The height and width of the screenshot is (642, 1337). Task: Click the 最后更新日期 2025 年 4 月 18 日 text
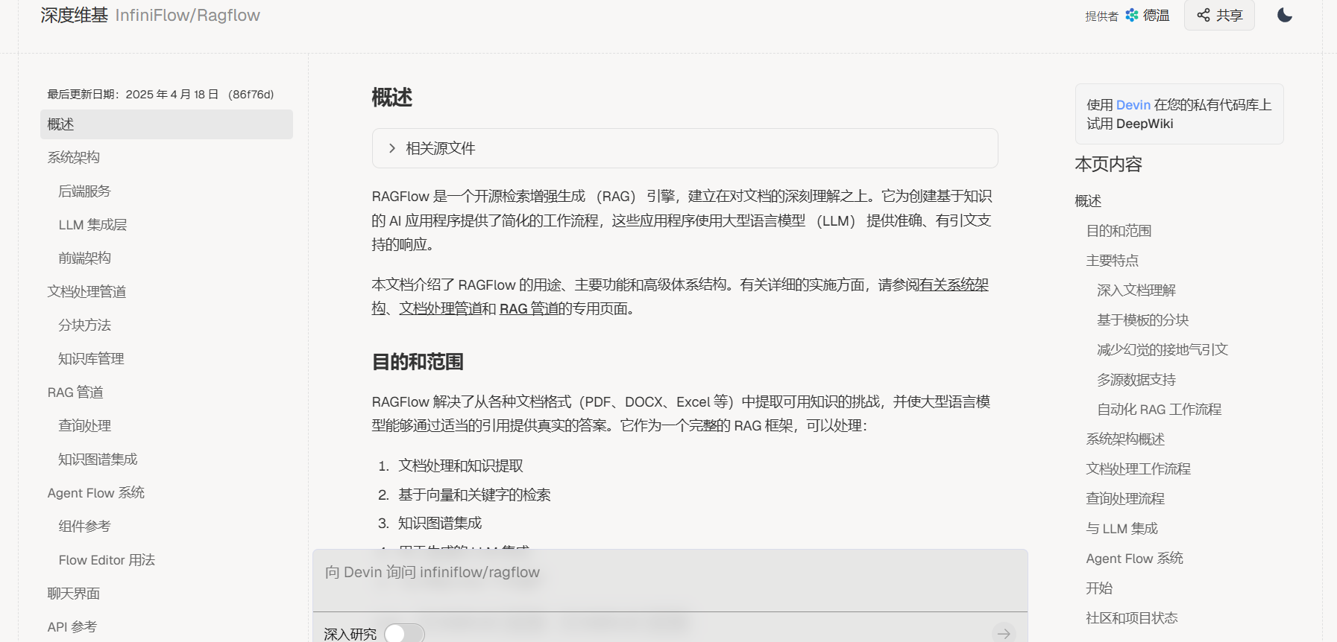(x=161, y=94)
